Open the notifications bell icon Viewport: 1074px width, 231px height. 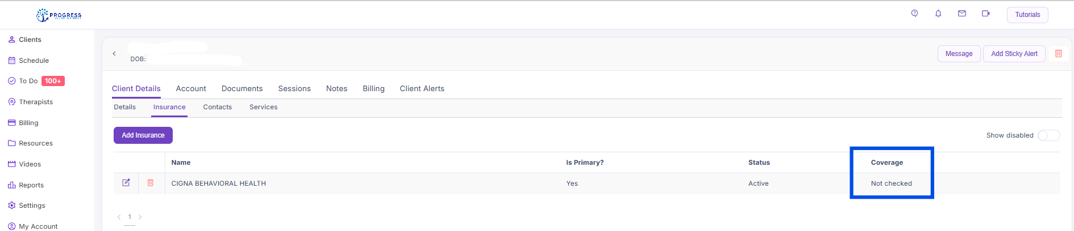click(938, 14)
